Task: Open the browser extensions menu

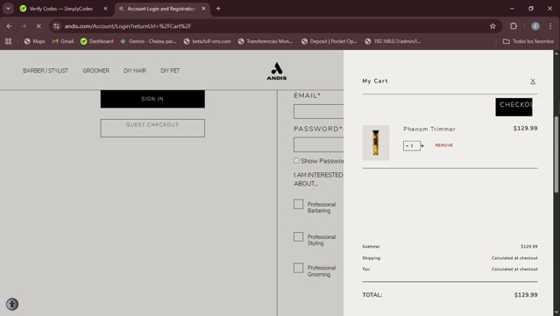Action: tap(514, 26)
